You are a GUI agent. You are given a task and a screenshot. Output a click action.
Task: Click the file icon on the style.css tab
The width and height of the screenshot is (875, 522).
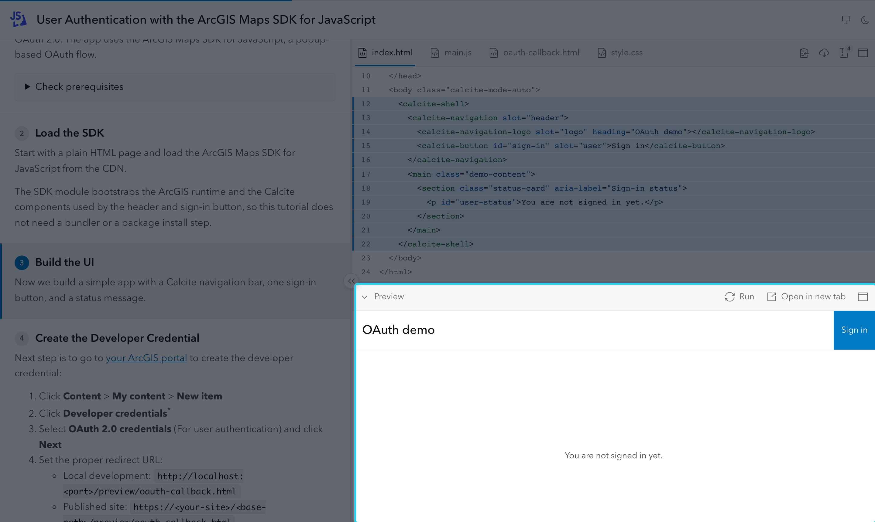tap(602, 53)
